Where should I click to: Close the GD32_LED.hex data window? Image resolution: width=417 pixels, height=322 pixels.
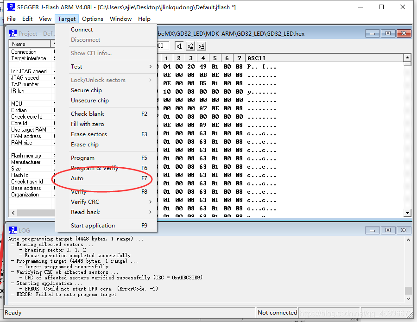point(404,33)
